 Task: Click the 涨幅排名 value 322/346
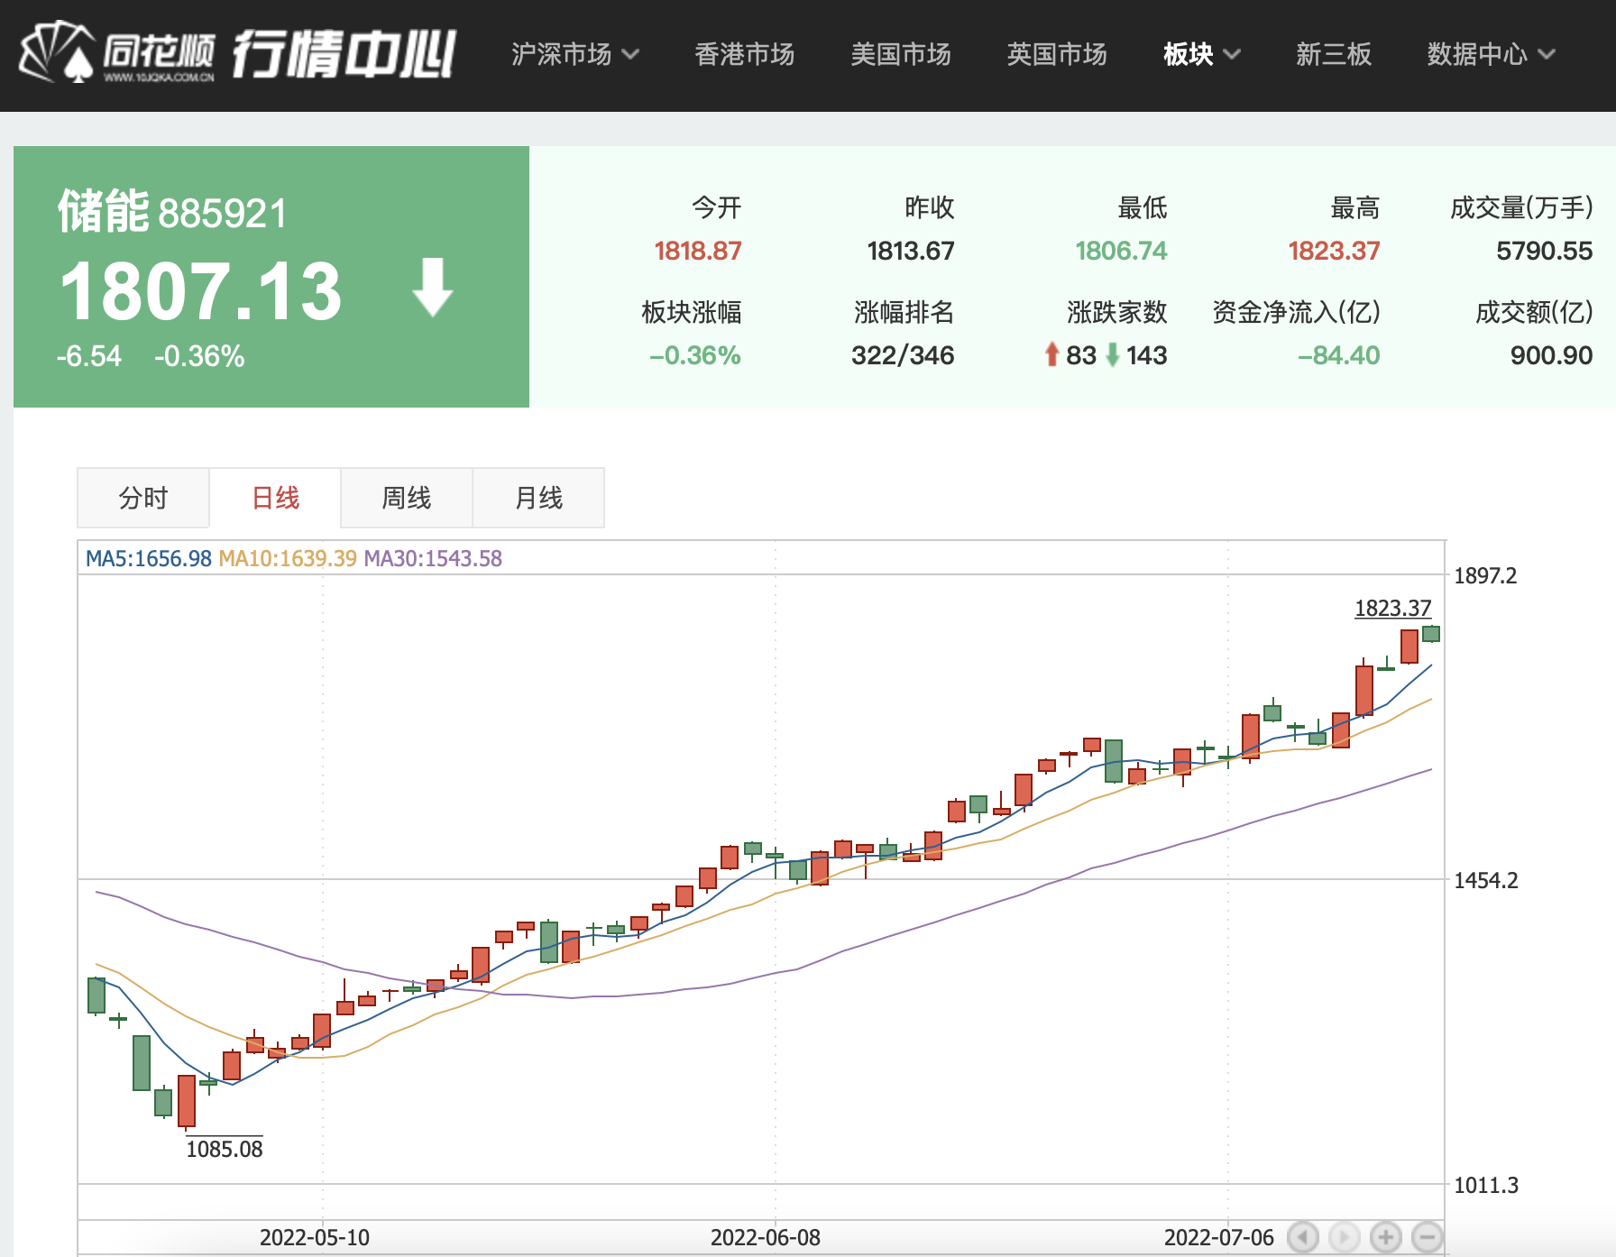(903, 355)
